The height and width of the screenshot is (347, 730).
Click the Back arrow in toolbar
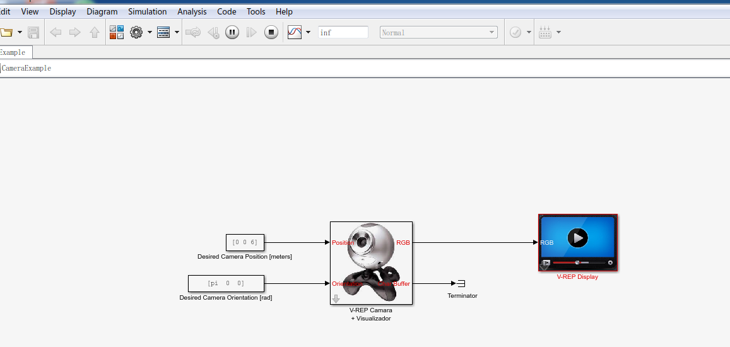pyautogui.click(x=56, y=32)
